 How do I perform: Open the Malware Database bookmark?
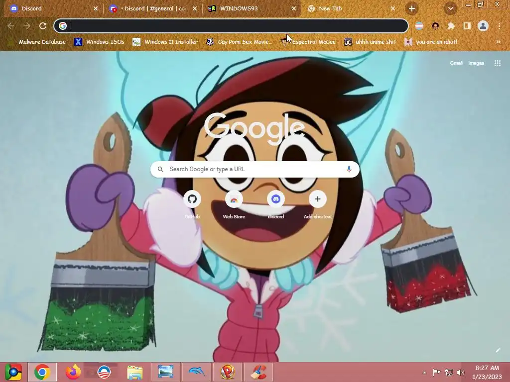(37, 42)
